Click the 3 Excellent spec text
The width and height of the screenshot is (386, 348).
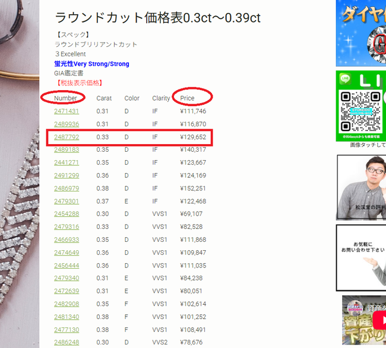click(70, 54)
